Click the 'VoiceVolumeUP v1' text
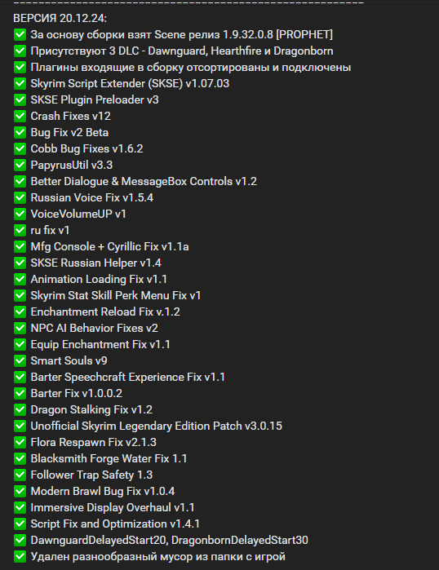This screenshot has height=570, width=439. [x=78, y=214]
